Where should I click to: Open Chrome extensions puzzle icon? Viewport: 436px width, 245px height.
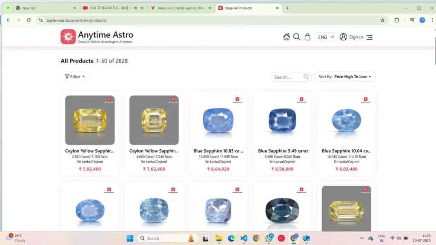click(x=397, y=20)
